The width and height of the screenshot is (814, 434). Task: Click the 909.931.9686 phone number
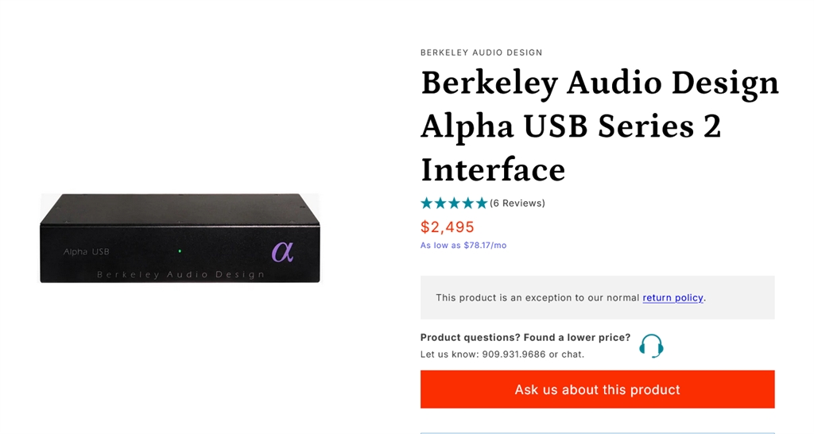coord(514,355)
